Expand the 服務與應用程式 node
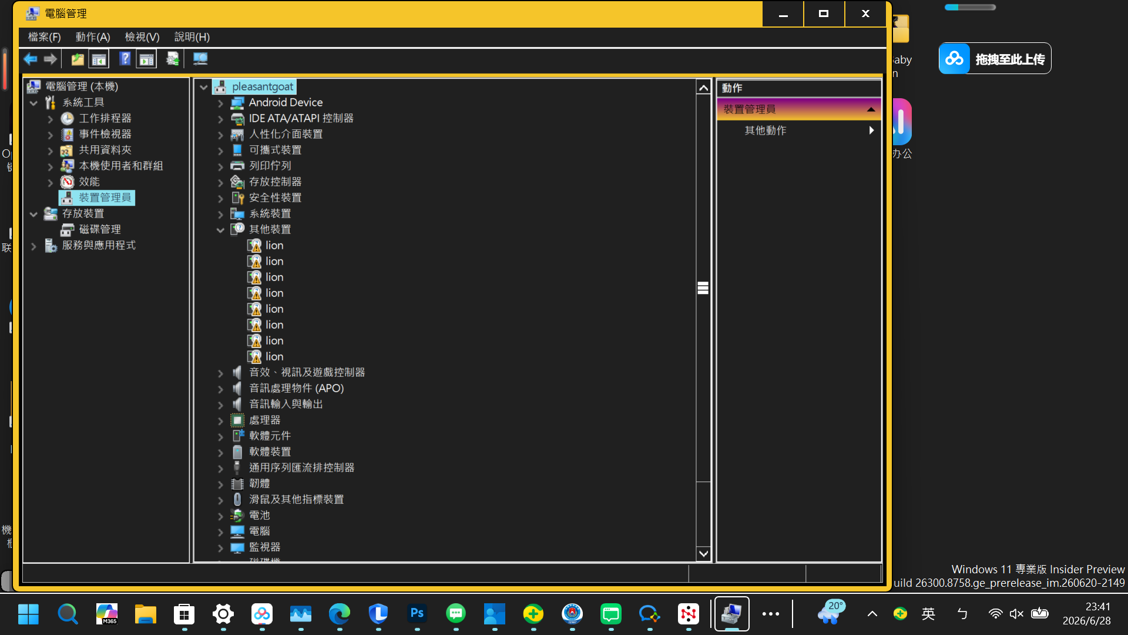Viewport: 1128px width, 635px height. tap(33, 246)
